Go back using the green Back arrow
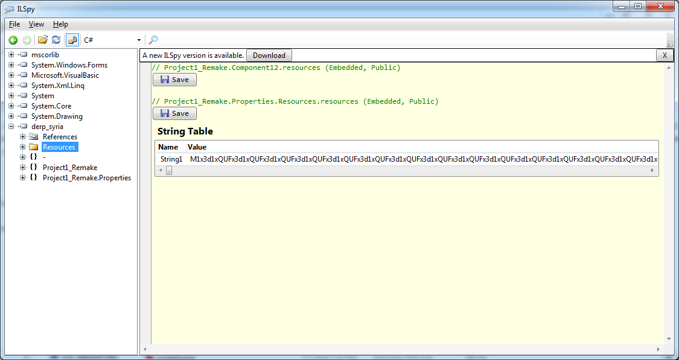 click(13, 40)
